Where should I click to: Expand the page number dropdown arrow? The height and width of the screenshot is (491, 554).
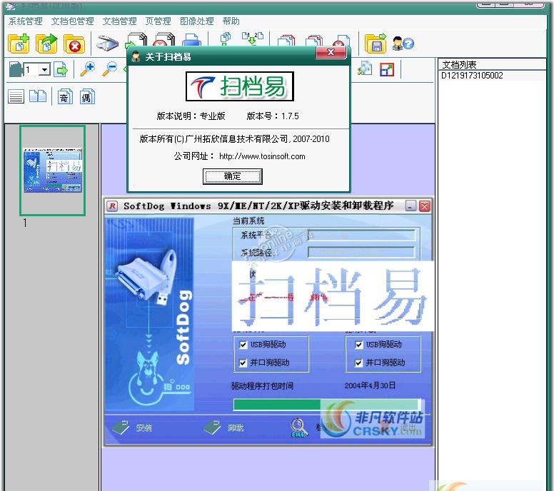click(44, 70)
